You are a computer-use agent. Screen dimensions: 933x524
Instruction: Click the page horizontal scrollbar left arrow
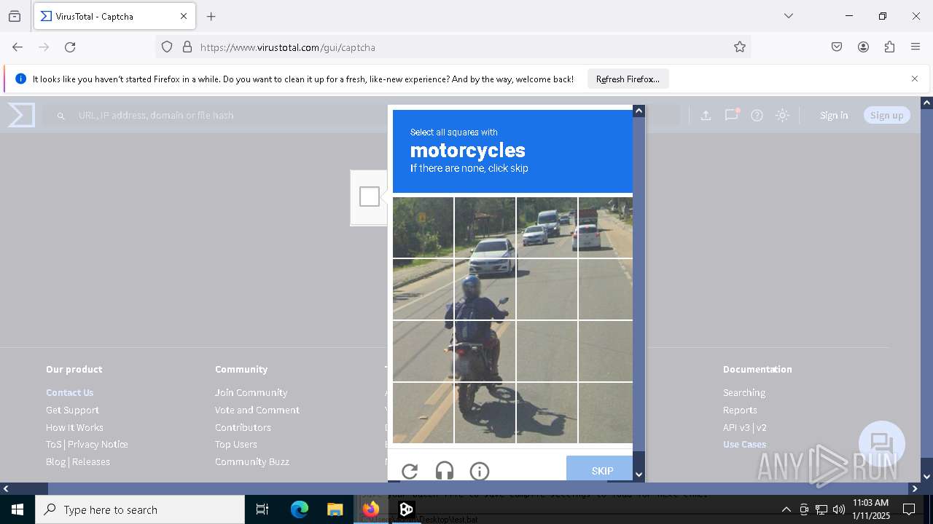click(x=6, y=488)
